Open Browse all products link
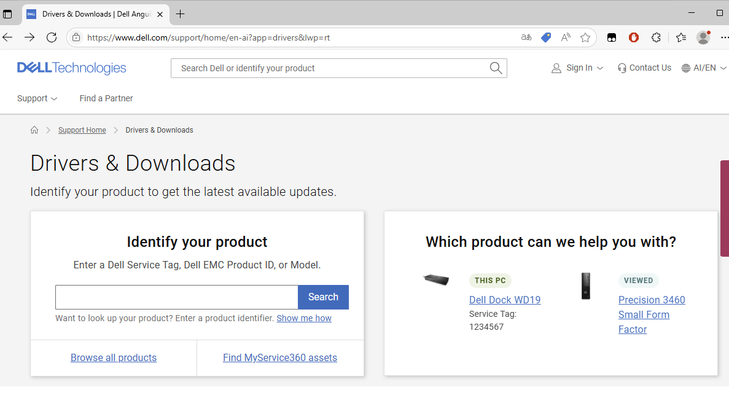The image size is (729, 409). click(x=114, y=358)
